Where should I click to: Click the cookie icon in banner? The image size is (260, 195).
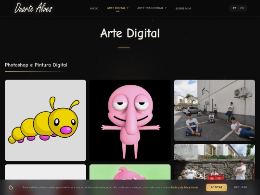point(11,187)
